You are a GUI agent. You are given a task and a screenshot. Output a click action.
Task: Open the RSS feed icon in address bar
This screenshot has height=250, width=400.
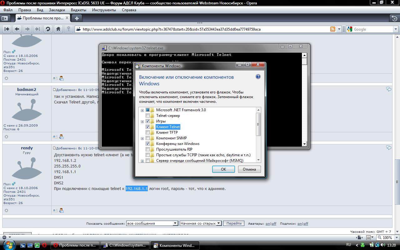(x=333, y=29)
